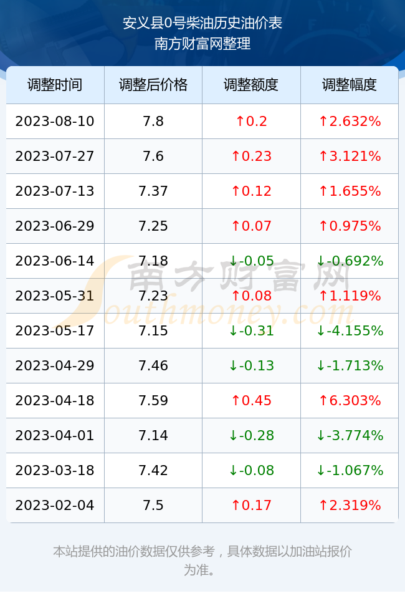
Task: Click the ↑2.632% percentage cell
Action: [350, 121]
